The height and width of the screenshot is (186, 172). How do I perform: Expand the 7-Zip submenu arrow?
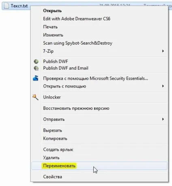(163, 51)
